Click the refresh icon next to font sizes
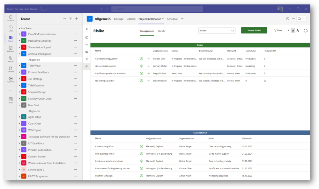Screen dimensions: 319x189 click(305, 31)
